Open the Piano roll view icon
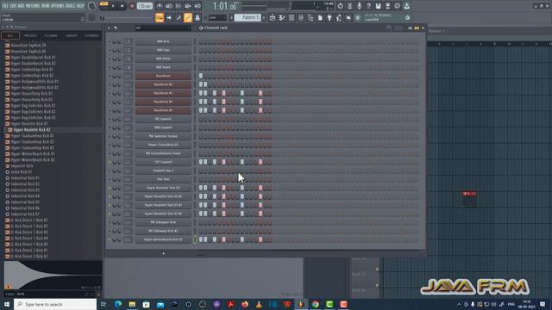 [x=282, y=17]
